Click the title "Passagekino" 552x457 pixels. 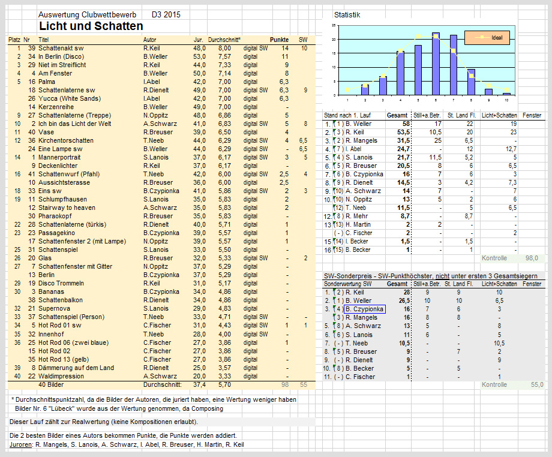[56, 233]
